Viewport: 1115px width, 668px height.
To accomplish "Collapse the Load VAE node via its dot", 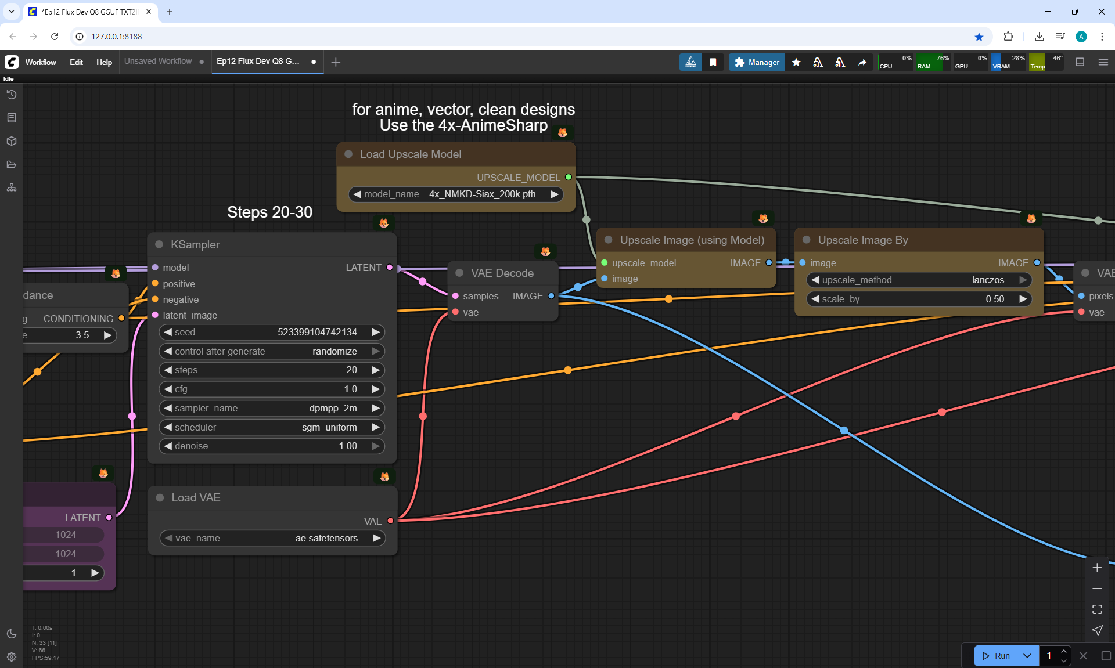I will pos(160,498).
